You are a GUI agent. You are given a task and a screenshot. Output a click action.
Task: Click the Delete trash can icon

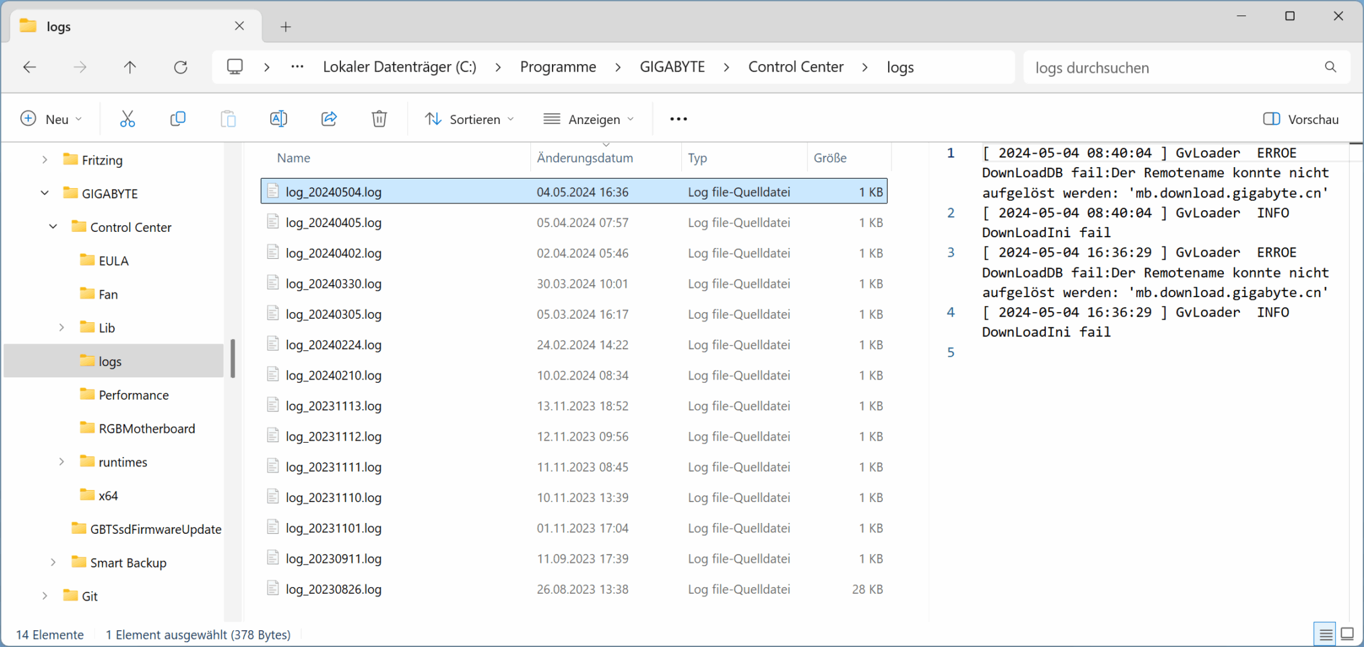click(x=379, y=119)
